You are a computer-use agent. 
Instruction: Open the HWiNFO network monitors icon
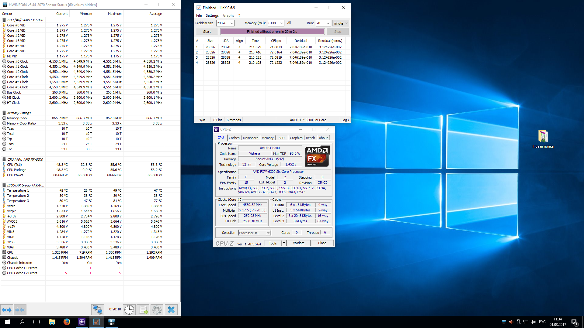click(97, 310)
